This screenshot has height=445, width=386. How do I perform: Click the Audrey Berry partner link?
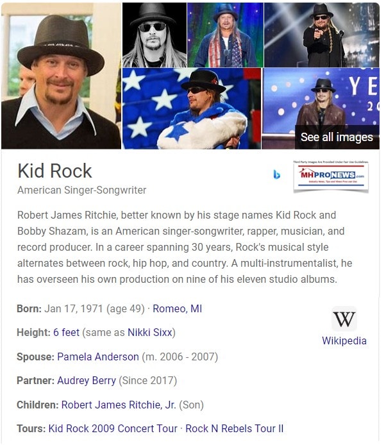point(87,381)
